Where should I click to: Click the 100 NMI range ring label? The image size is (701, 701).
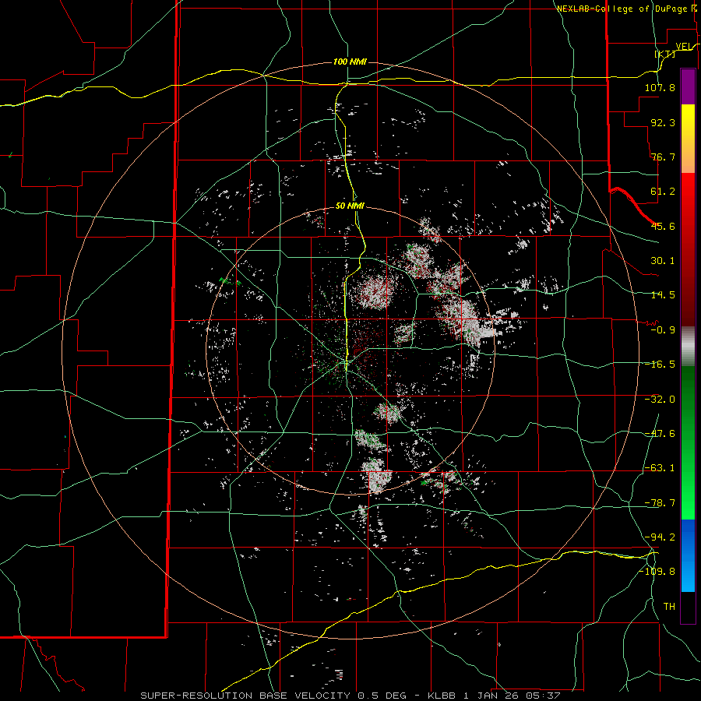(x=350, y=62)
